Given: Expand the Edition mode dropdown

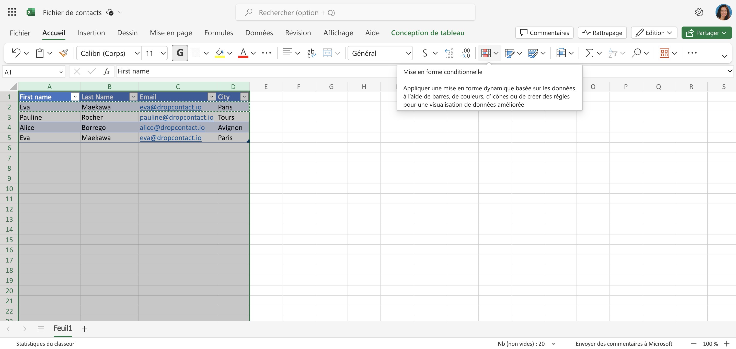Looking at the screenshot, I should [x=654, y=33].
